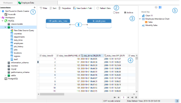Viewport: 181px width, 103px height.
Task: Click the plus icon to add a connection
Action: (x=34, y=7)
